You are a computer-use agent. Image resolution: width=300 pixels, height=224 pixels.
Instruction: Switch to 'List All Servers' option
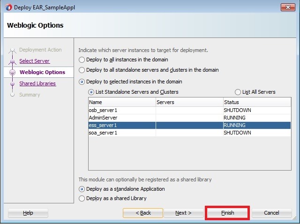point(238,92)
